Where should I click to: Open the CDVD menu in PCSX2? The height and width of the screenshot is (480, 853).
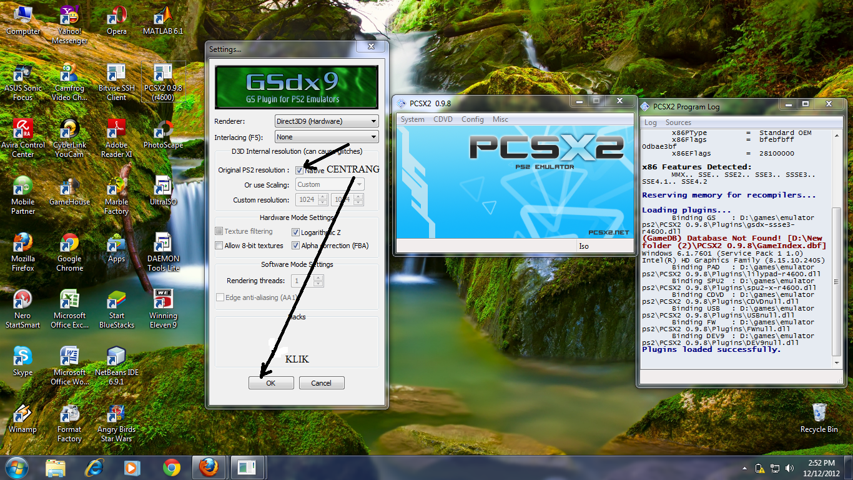443,119
